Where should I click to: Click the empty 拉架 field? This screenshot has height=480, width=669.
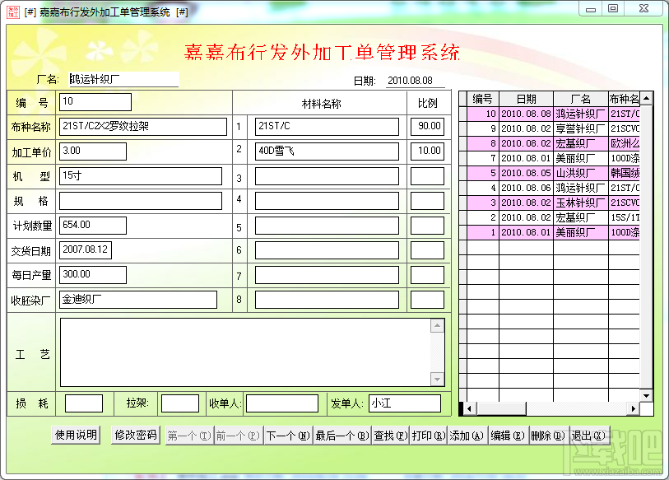pyautogui.click(x=180, y=403)
